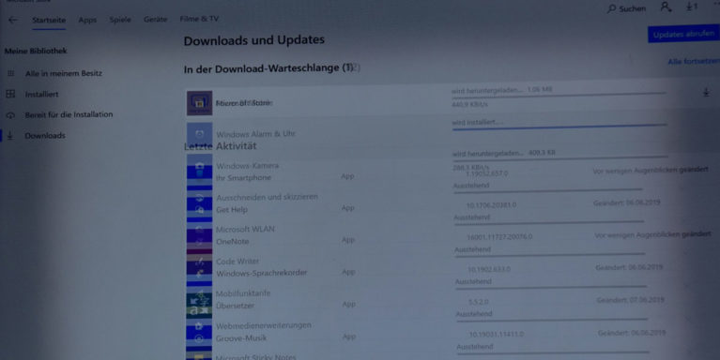Open the Spiele tab
The image size is (720, 360).
click(120, 20)
